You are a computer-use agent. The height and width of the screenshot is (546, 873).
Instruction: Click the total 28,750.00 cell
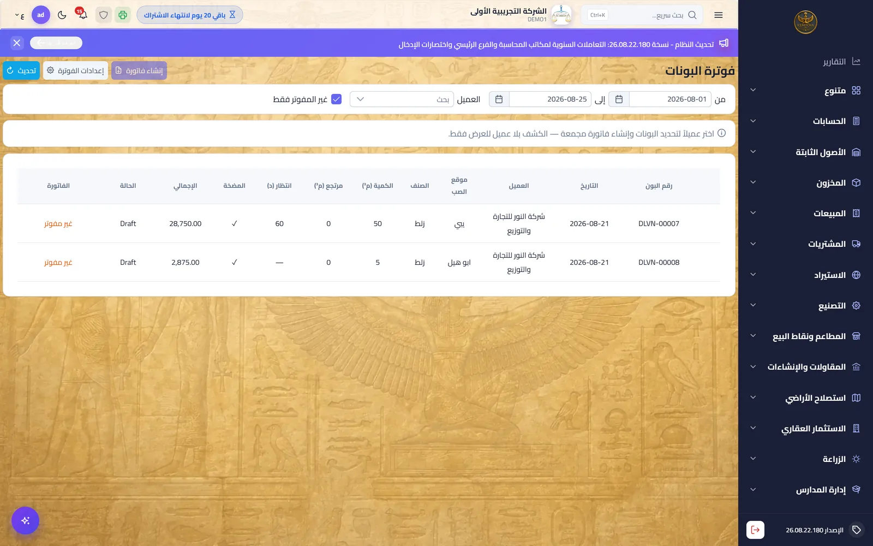pyautogui.click(x=186, y=224)
